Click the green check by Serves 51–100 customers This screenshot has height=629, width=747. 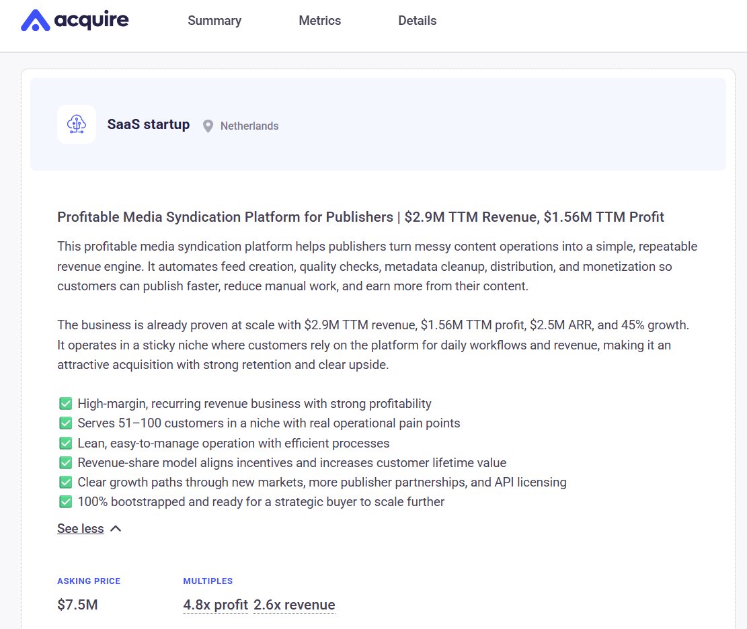(66, 423)
